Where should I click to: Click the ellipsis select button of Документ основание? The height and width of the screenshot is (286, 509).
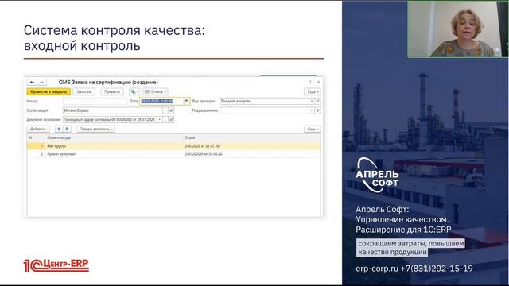point(165,120)
